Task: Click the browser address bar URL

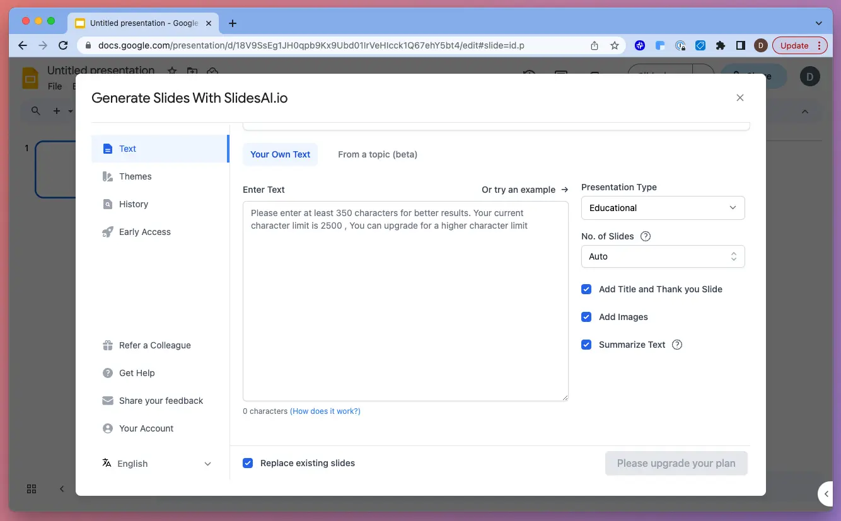Action: click(x=311, y=45)
